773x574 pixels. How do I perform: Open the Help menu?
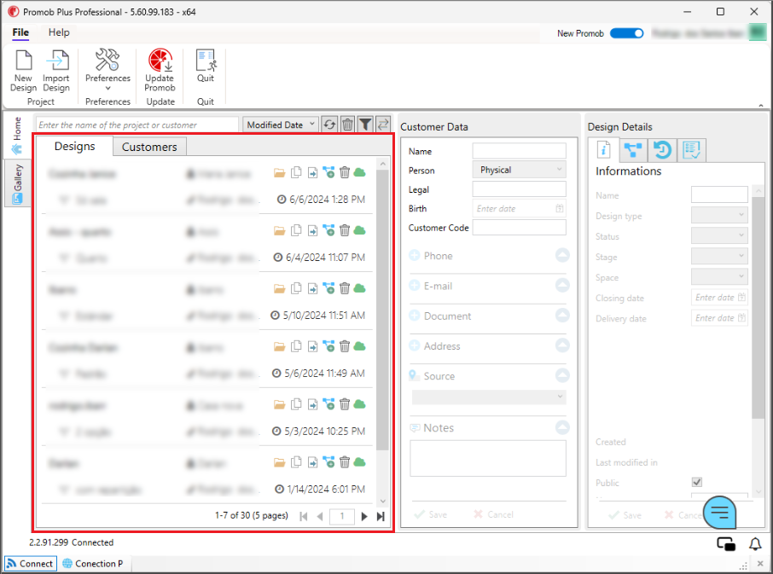59,32
